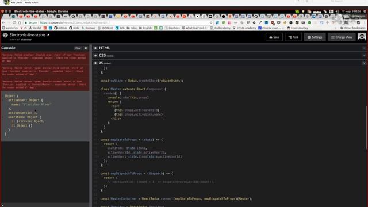This screenshot has width=368, height=207.
Task: Expand the HTML editor dropdown arrow
Action: [x=364, y=48]
